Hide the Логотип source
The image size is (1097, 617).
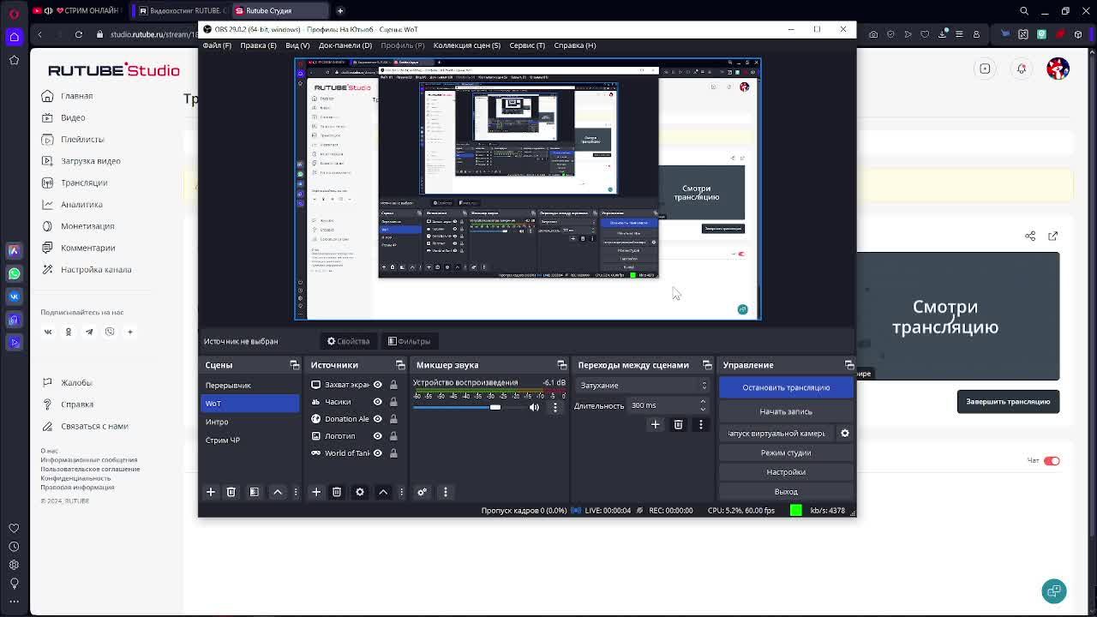pyautogui.click(x=377, y=436)
